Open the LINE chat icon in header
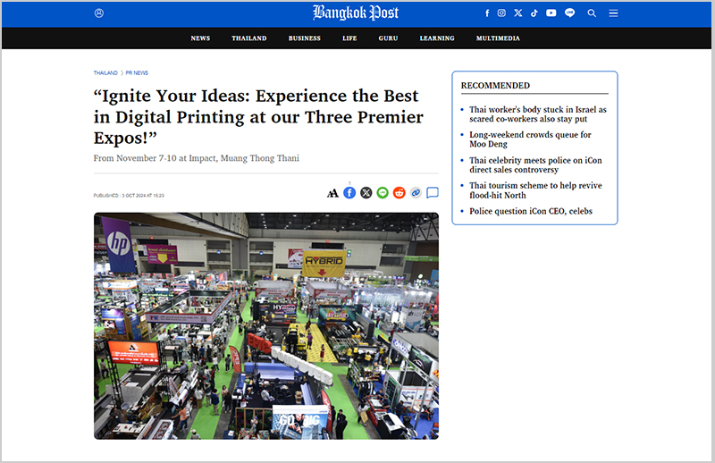The image size is (715, 463). click(569, 13)
